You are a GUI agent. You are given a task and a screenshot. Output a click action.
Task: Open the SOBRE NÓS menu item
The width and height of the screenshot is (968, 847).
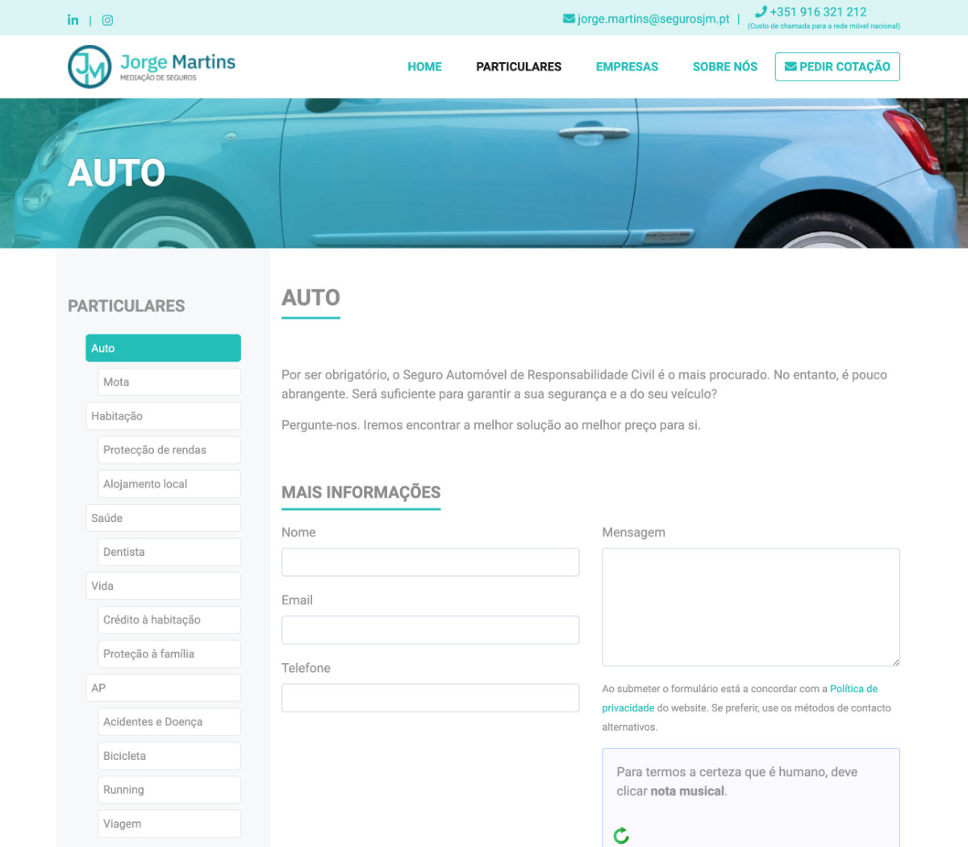(725, 67)
